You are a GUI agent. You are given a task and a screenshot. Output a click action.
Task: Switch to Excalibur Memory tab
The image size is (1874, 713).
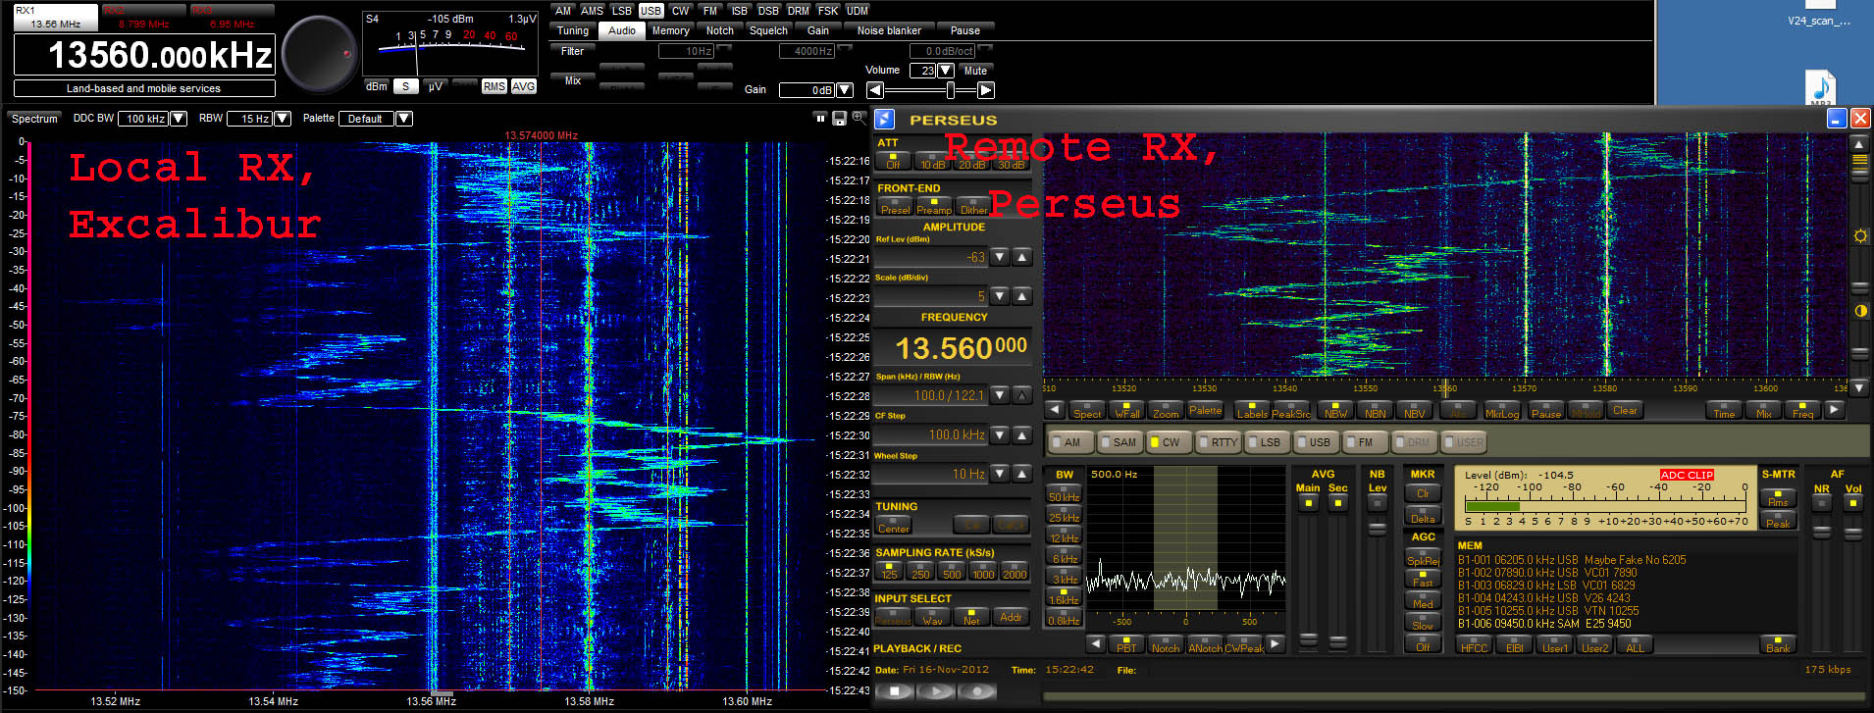click(671, 30)
